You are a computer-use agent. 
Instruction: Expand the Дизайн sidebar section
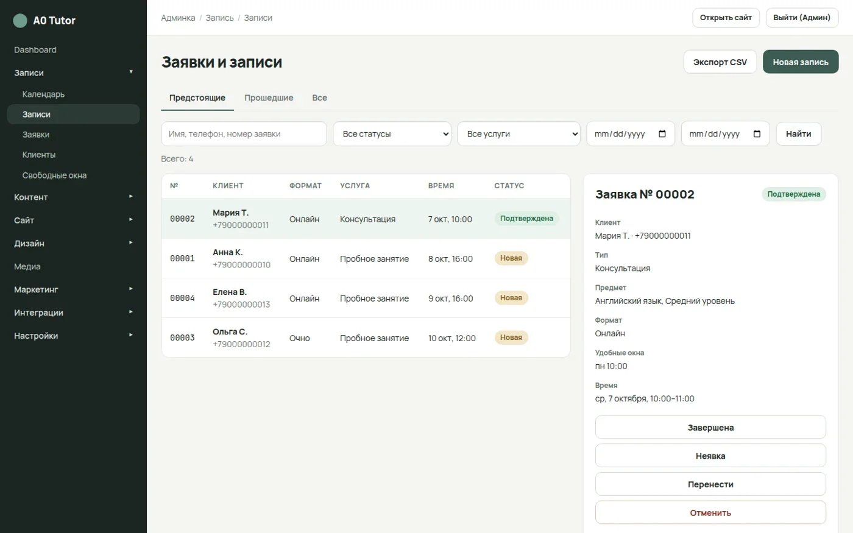(73, 244)
